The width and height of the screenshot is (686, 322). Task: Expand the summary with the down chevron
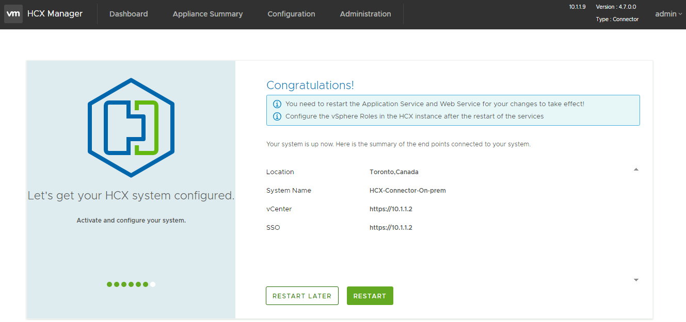tap(636, 279)
